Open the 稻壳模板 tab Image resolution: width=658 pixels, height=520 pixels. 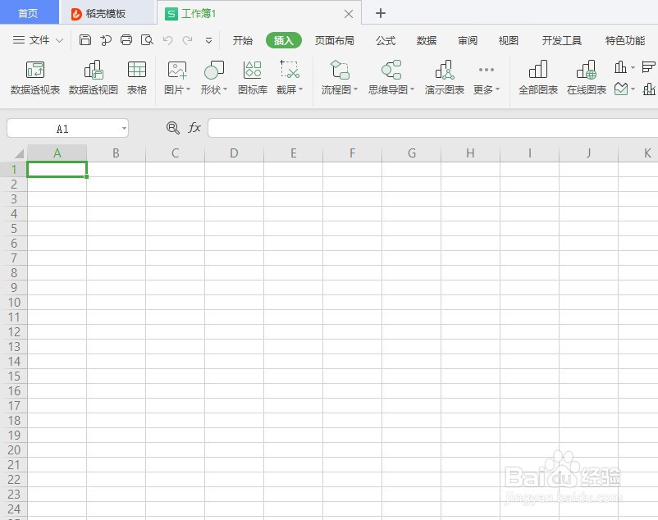tap(98, 13)
